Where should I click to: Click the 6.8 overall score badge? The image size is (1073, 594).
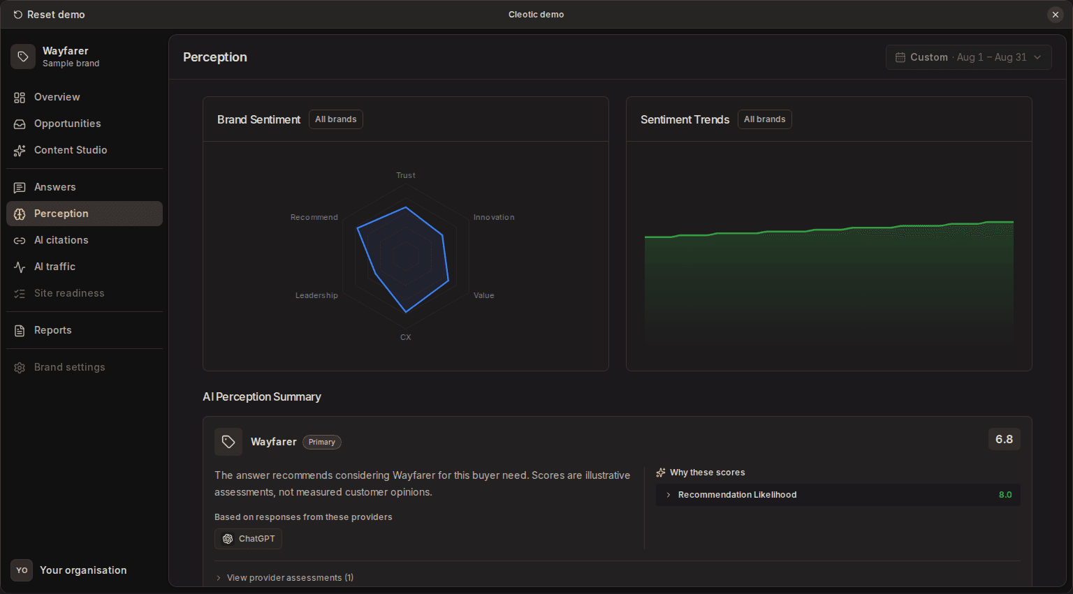[1004, 439]
